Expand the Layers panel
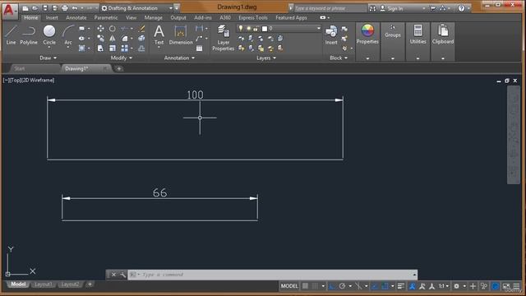 click(266, 58)
